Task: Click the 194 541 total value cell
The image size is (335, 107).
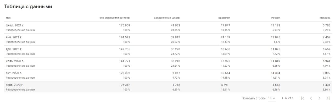Action: click(x=124, y=37)
